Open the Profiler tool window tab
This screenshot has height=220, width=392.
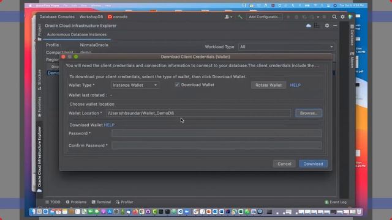(124, 202)
